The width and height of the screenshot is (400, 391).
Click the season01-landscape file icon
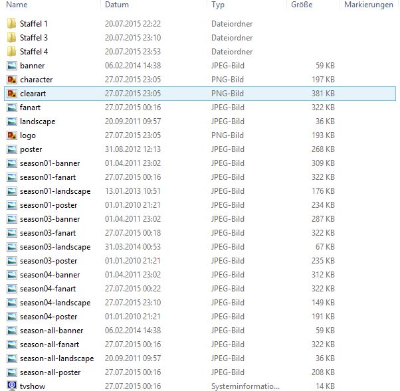(12, 191)
